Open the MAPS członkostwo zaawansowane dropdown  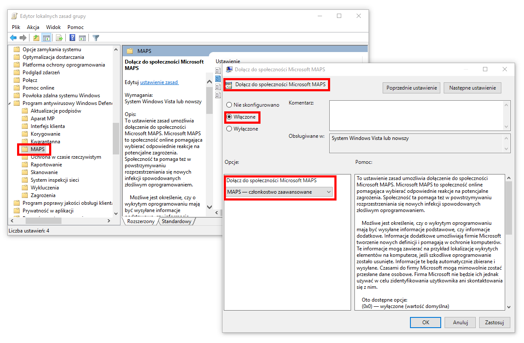click(x=279, y=192)
